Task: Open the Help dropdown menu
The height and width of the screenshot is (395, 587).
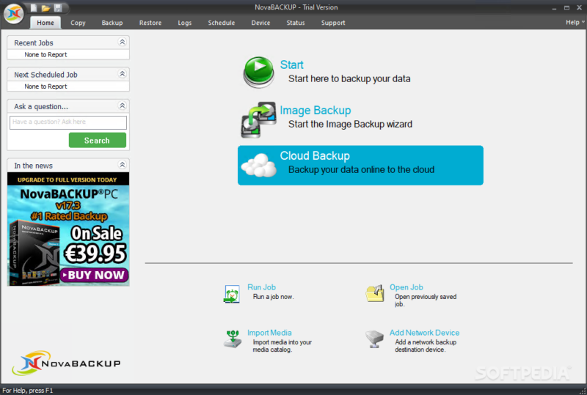Action: 575,22
